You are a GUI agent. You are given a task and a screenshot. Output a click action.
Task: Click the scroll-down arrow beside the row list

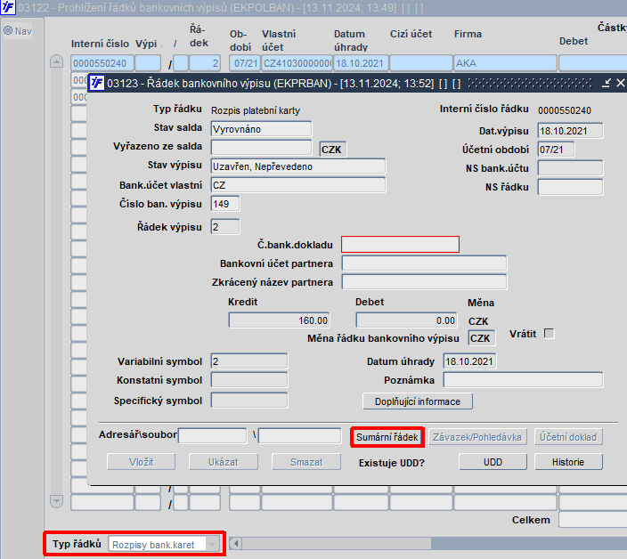(56, 501)
